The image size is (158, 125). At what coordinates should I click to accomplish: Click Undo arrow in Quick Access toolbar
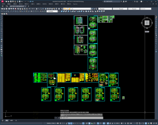click(22, 1)
